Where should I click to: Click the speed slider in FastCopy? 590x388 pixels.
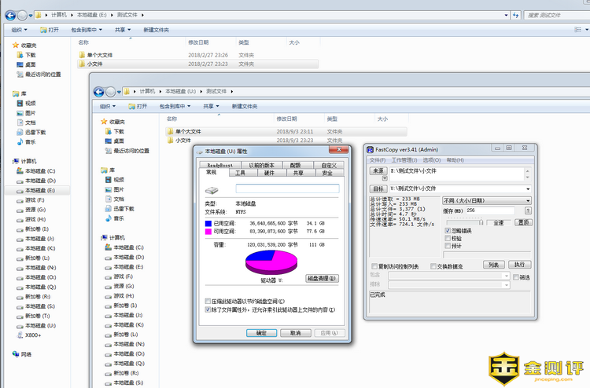coord(464,222)
